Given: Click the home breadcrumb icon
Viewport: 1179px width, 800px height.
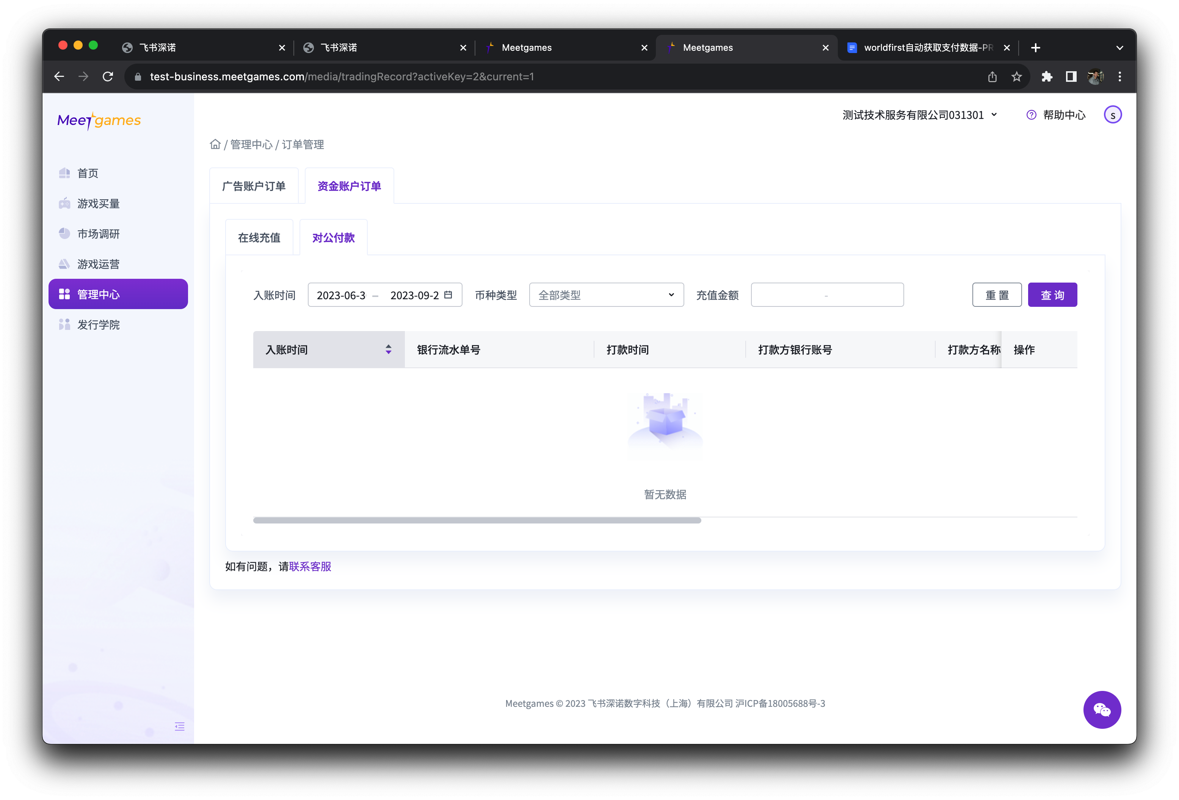Looking at the screenshot, I should [215, 144].
